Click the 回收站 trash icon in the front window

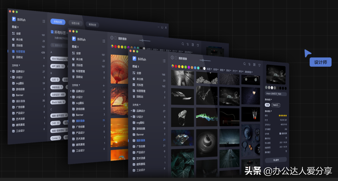(134, 97)
